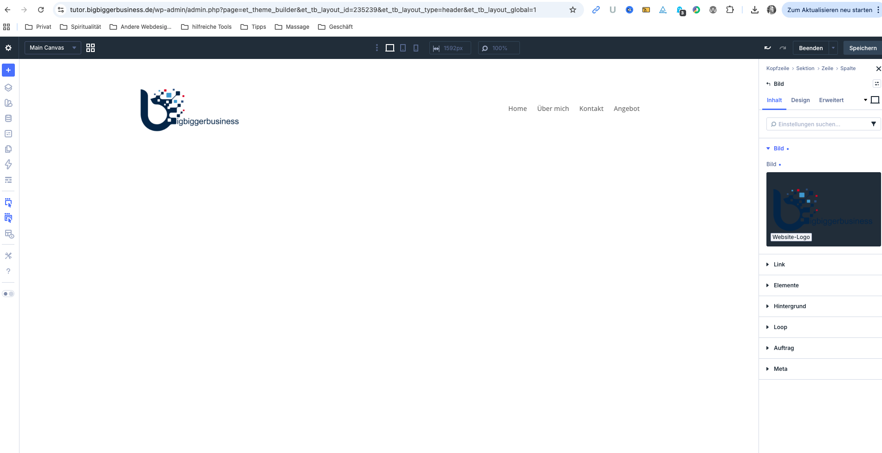Open the copy pages icon in sidebar
882x453 pixels.
point(8,149)
